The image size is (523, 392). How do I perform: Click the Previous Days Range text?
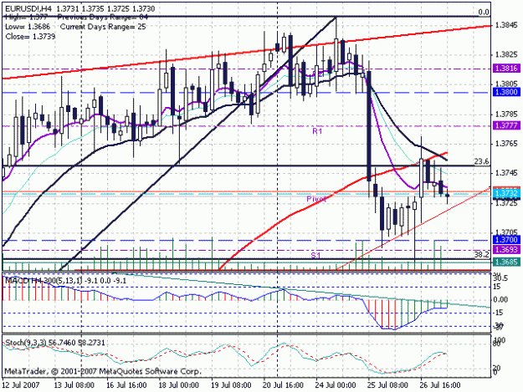[x=102, y=18]
